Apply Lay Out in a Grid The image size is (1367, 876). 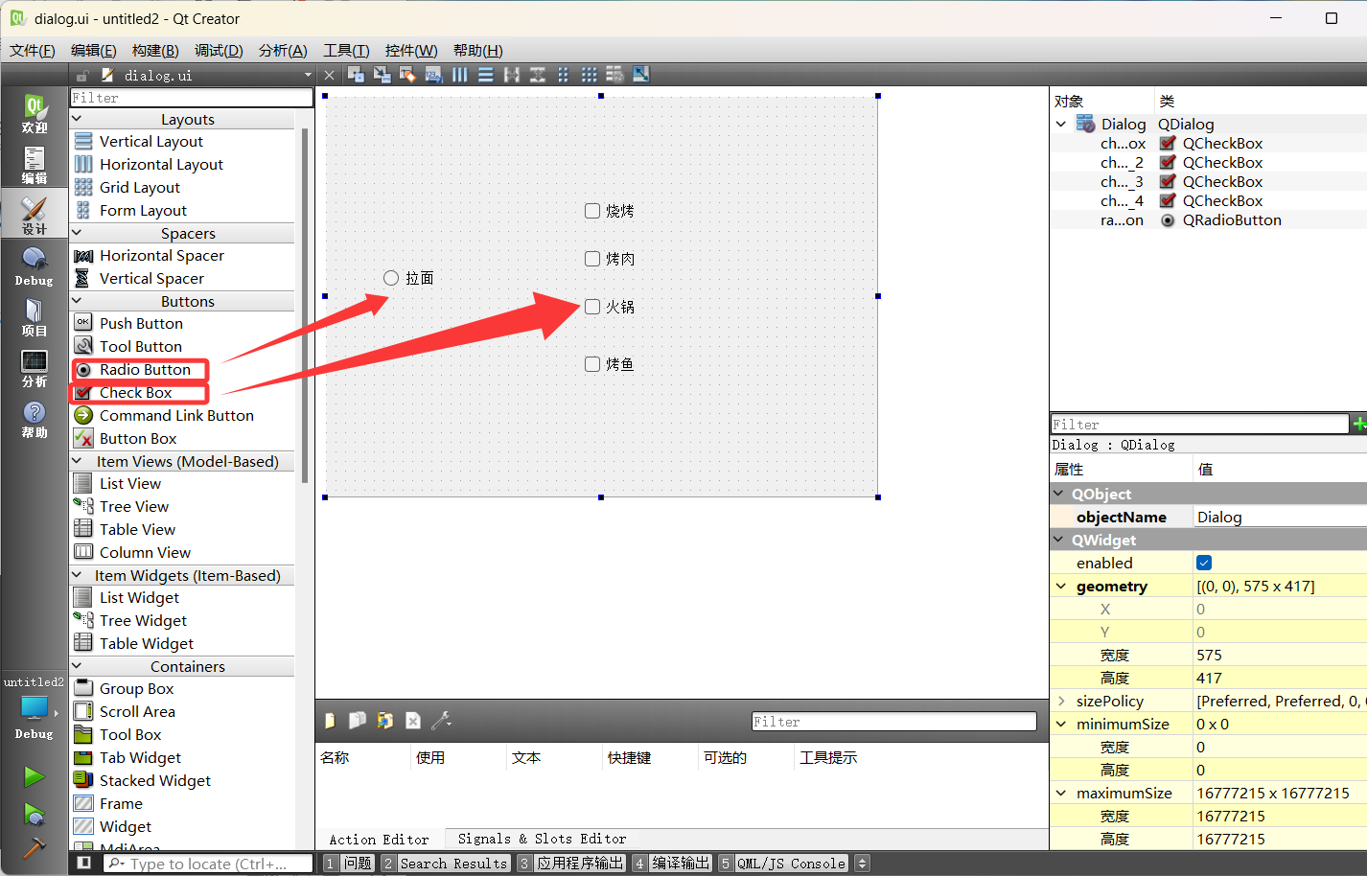pyautogui.click(x=590, y=75)
